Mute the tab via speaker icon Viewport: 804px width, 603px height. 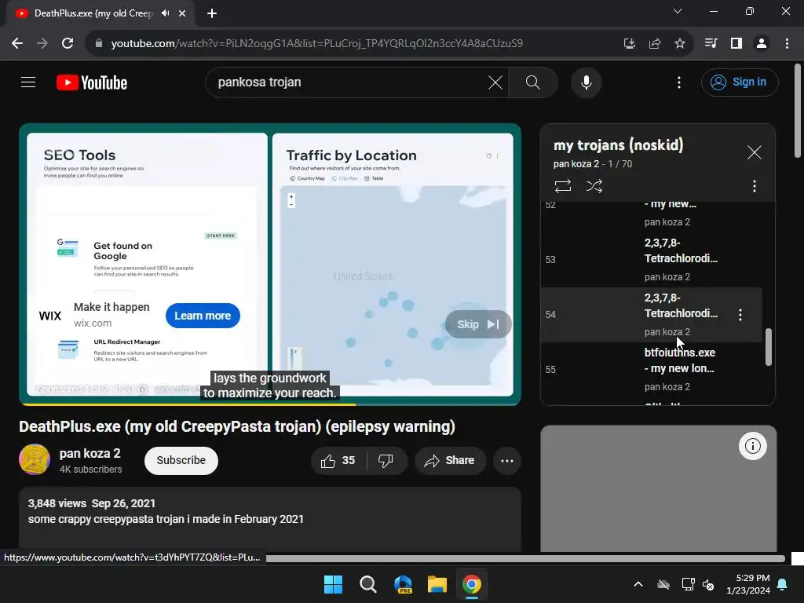(165, 13)
